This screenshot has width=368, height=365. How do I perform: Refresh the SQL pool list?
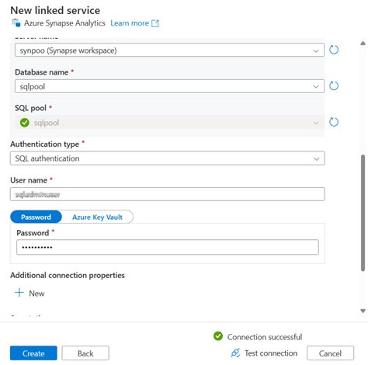tap(334, 122)
